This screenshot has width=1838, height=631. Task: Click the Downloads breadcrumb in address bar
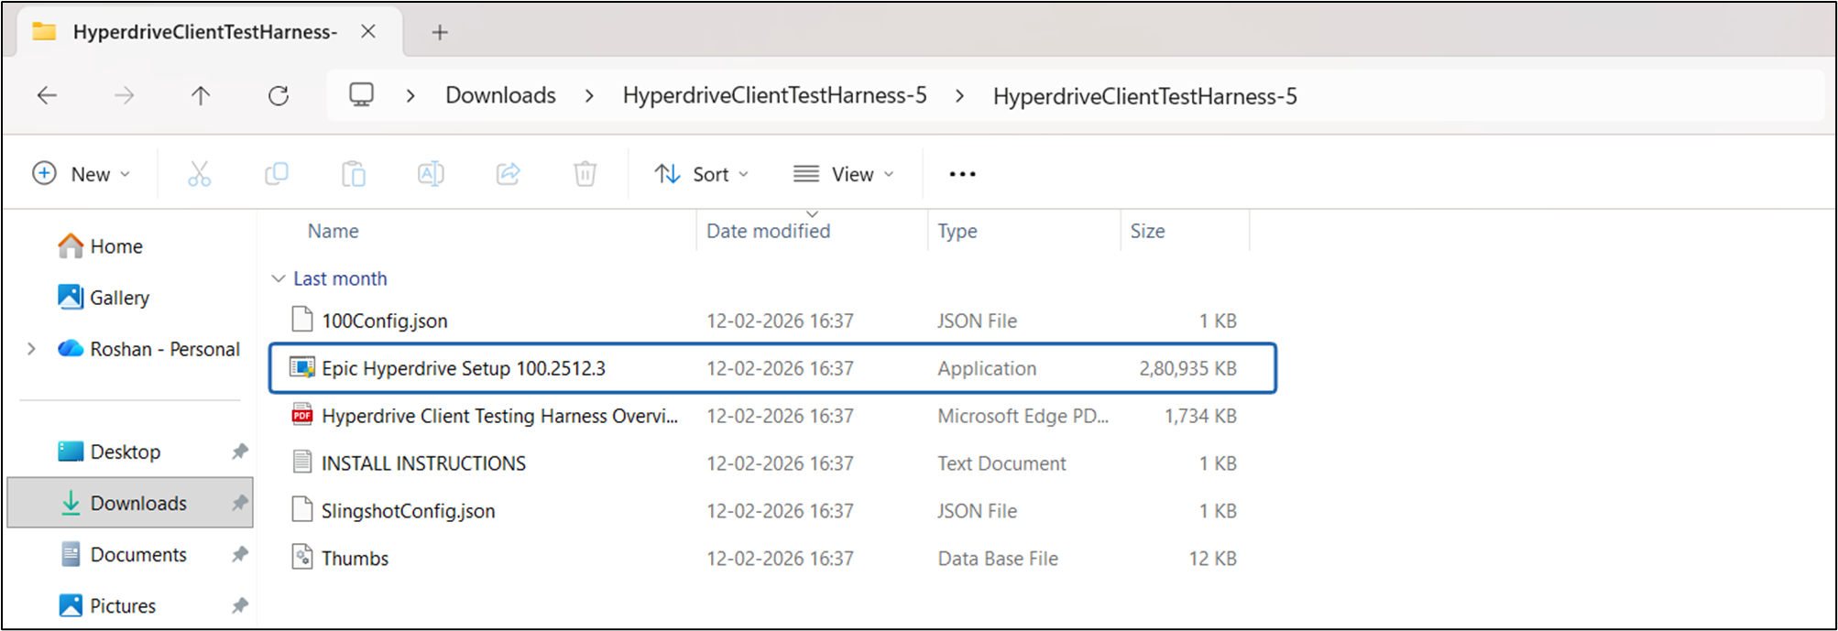[x=500, y=95]
